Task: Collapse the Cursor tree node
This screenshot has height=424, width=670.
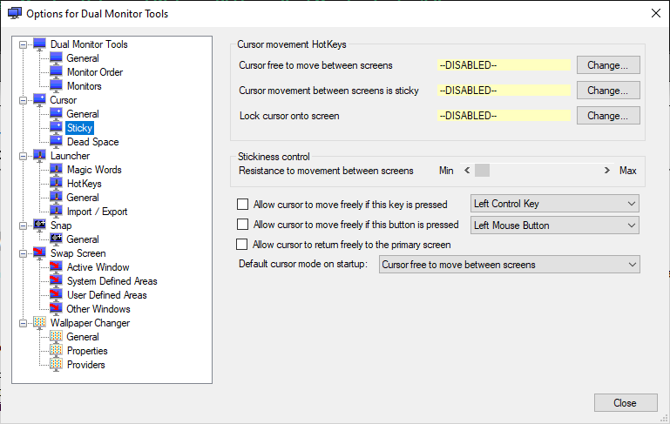Action: point(23,100)
